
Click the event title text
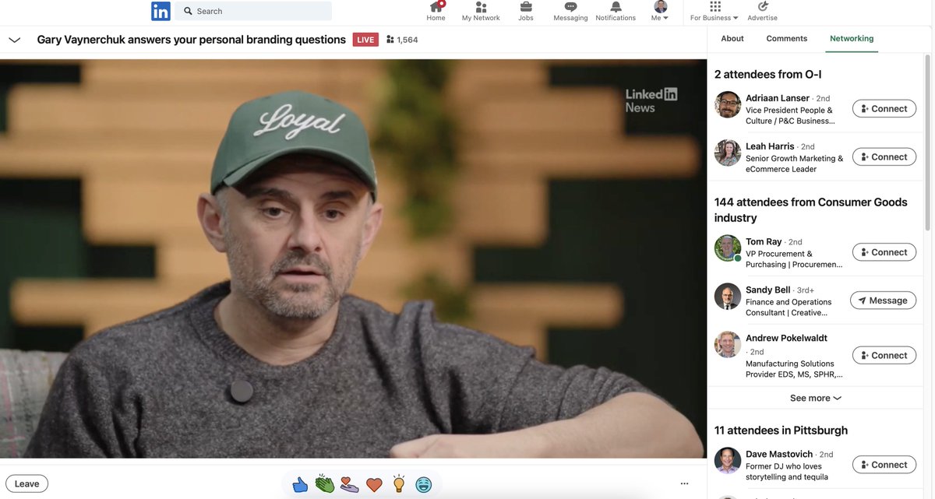191,40
